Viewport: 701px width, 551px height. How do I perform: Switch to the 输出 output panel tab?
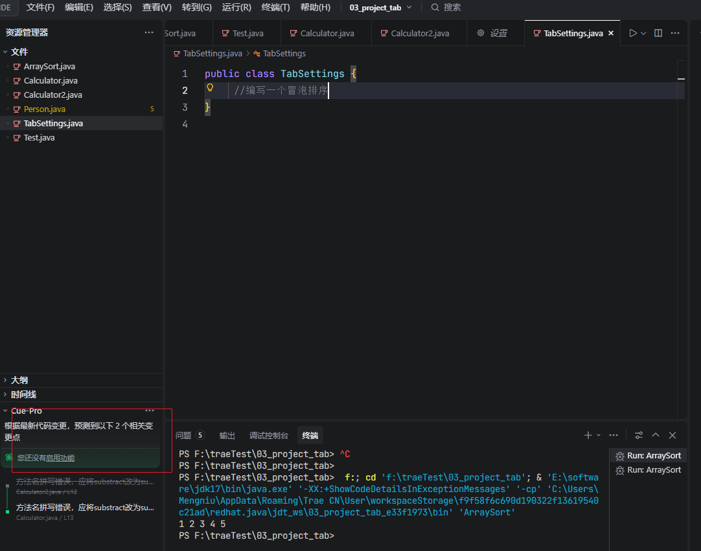point(227,435)
